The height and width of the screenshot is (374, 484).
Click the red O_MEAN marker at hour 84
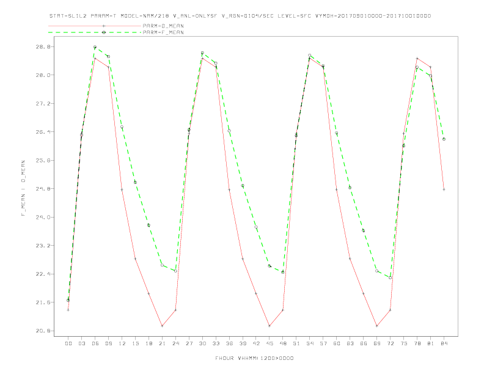click(x=444, y=190)
